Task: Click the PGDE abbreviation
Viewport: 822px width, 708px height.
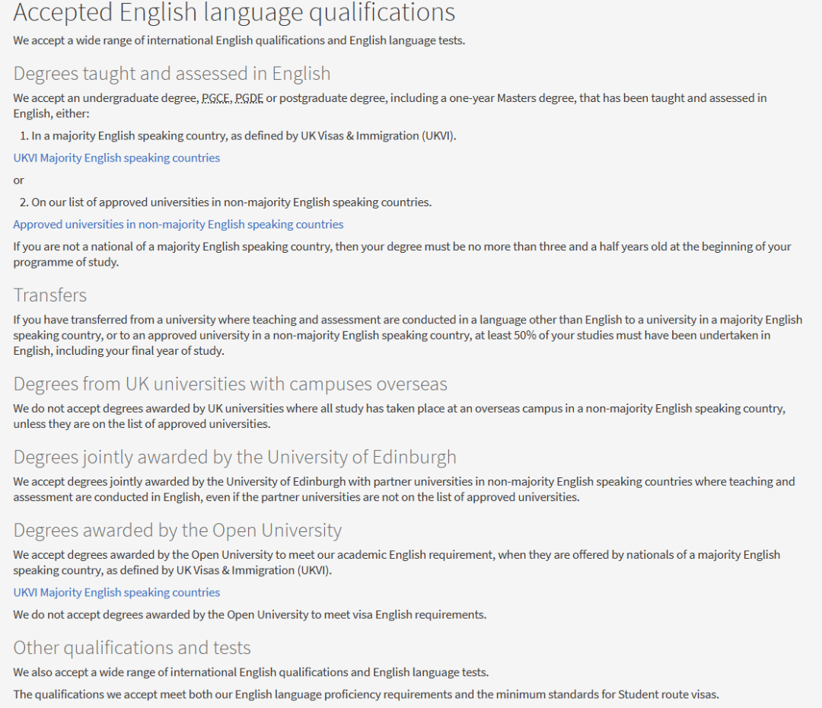Action: 249,98
